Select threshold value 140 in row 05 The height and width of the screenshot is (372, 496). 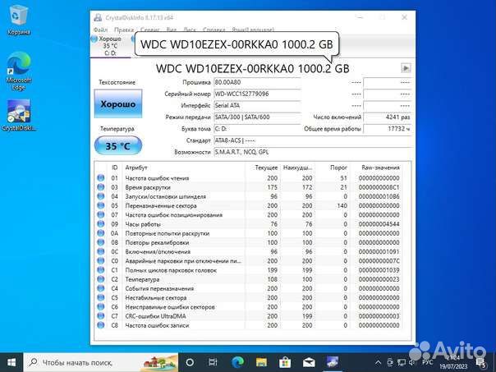click(342, 205)
